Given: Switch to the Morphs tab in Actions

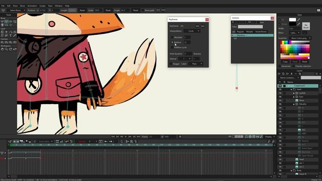Looking at the screenshot, I should [250, 32].
